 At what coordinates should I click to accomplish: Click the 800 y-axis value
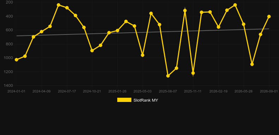pos(10,44)
